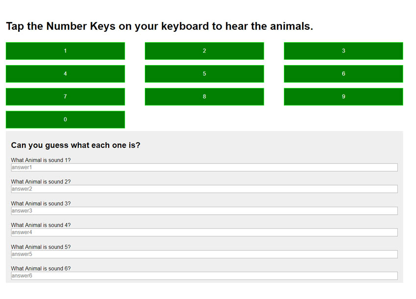Click the 'What Animal is sound 4?' label
The width and height of the screenshot is (416, 299).
[41, 225]
